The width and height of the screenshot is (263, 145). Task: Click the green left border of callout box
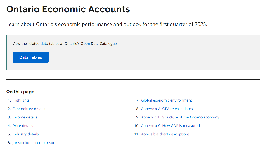coord(7,53)
